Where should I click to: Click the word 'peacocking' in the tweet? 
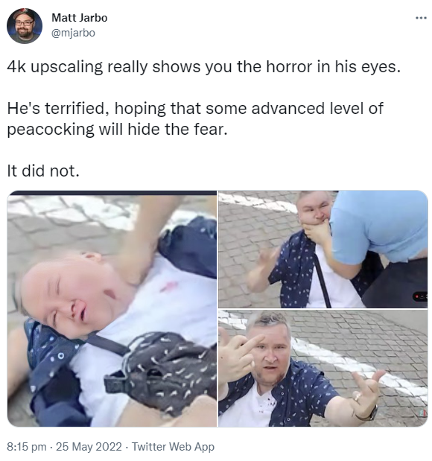[x=51, y=130]
